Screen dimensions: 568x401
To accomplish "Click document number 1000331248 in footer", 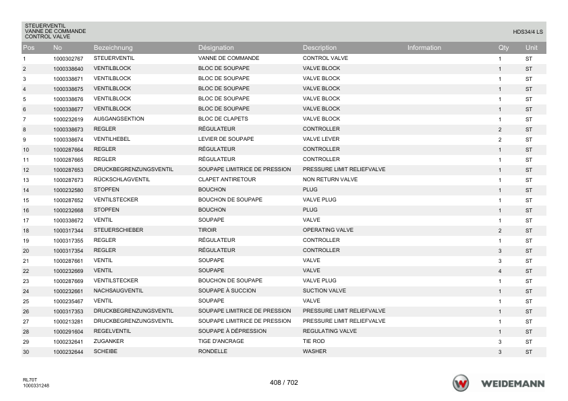I will point(36,385).
